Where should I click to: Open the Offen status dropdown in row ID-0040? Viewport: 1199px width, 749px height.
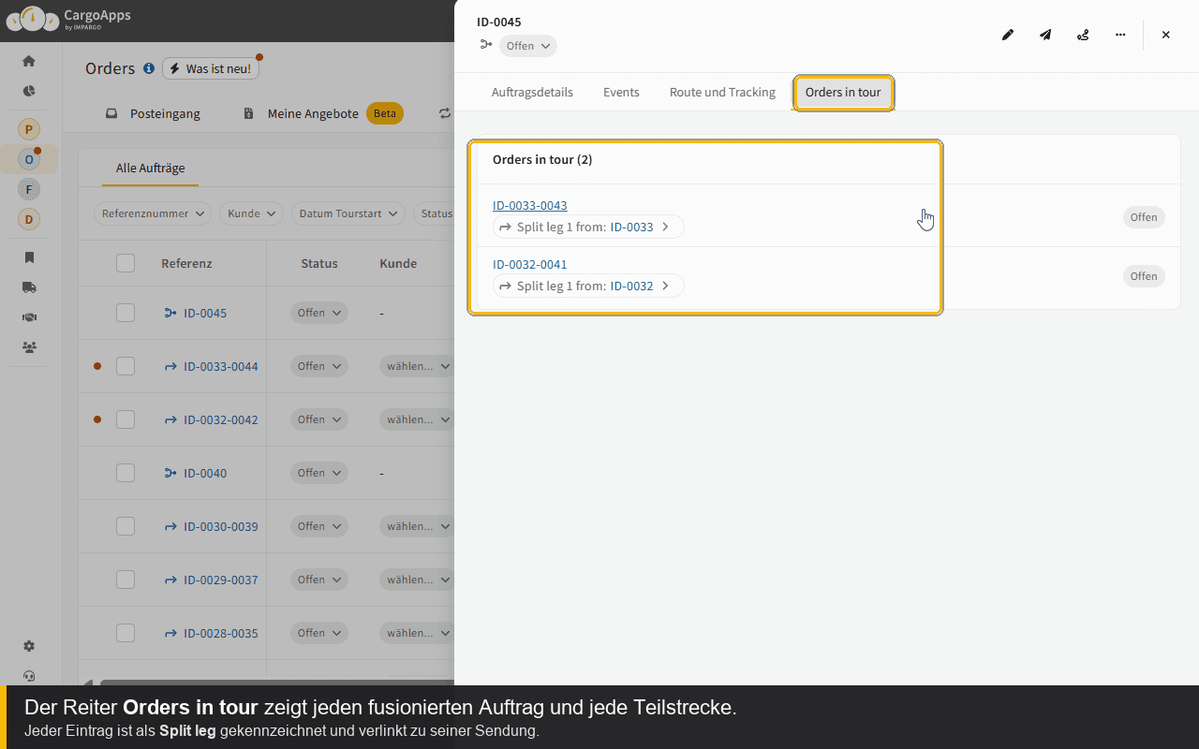(x=319, y=473)
